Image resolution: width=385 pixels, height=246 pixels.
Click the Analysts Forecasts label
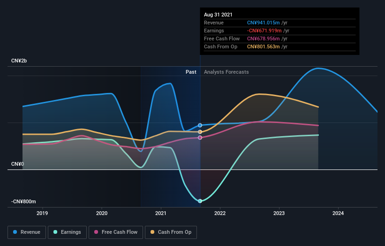[226, 72]
